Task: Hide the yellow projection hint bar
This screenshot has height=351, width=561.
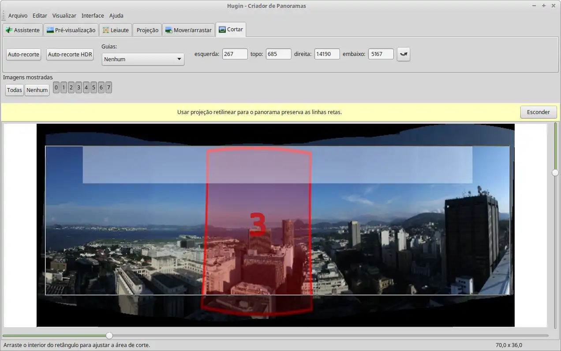Action: tap(539, 112)
